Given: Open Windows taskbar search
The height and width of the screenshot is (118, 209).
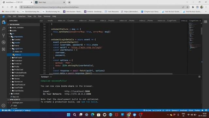Looking at the screenshot, I should tap(75, 115).
